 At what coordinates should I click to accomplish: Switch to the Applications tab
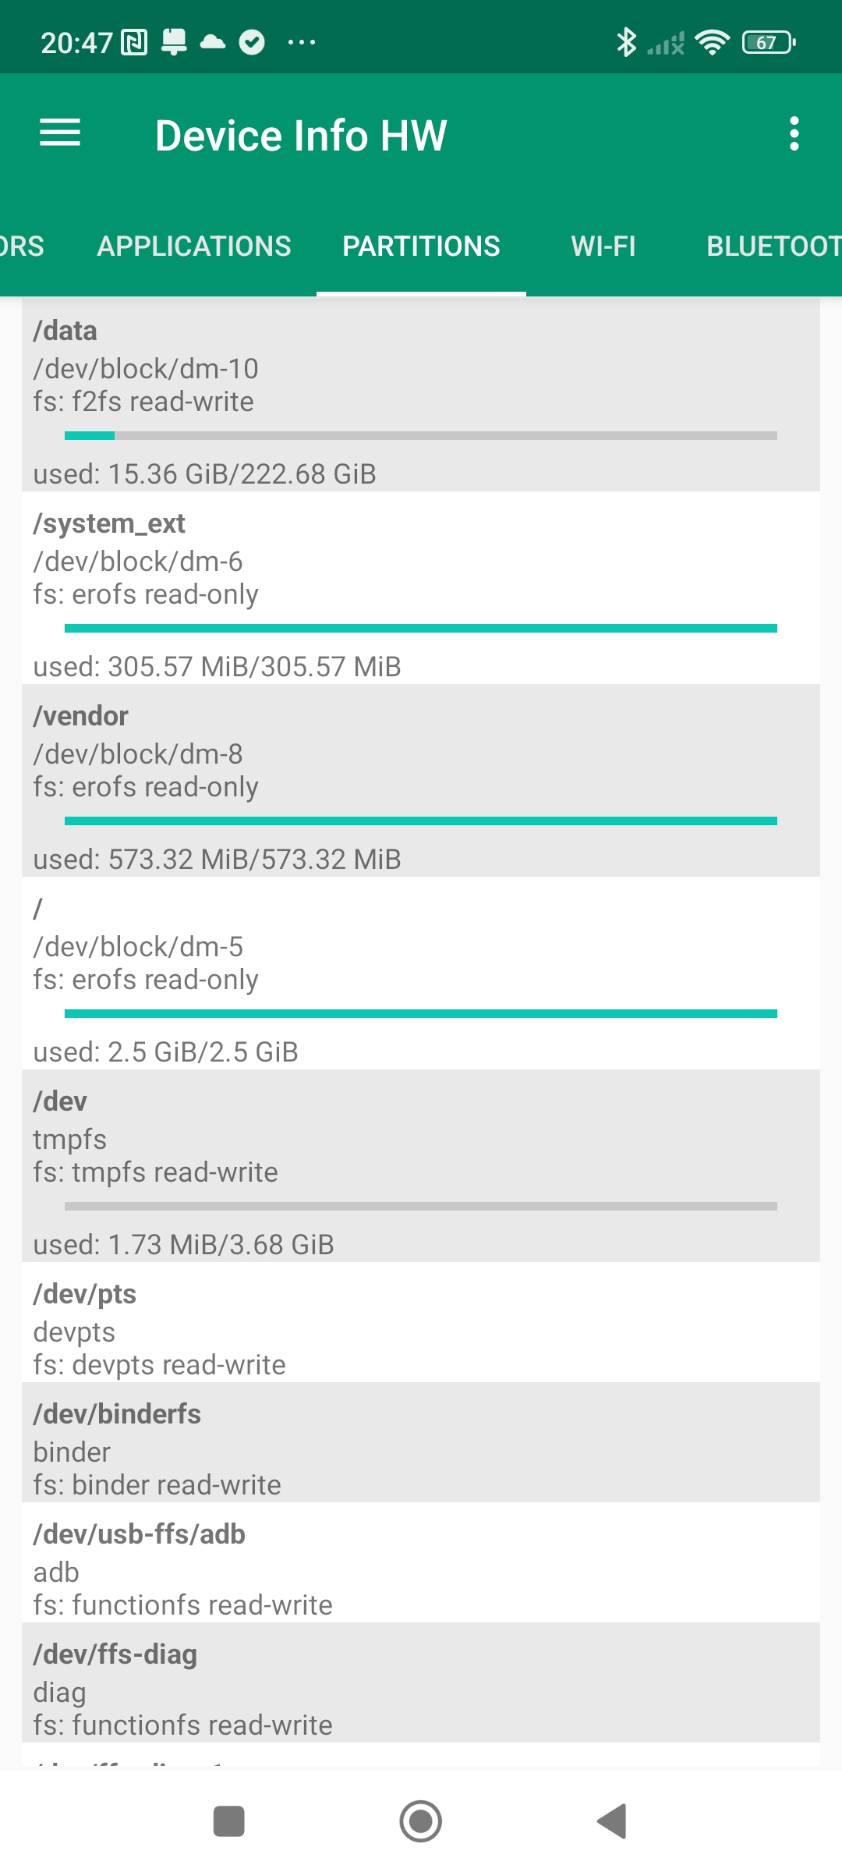(x=194, y=246)
